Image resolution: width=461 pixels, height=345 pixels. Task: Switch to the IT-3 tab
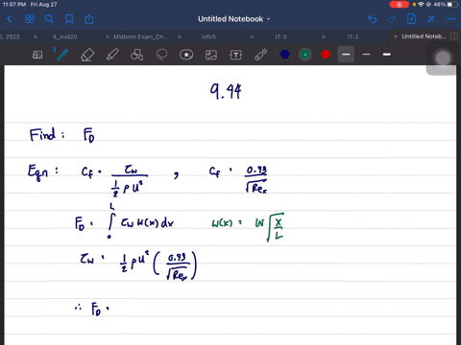[x=280, y=37]
